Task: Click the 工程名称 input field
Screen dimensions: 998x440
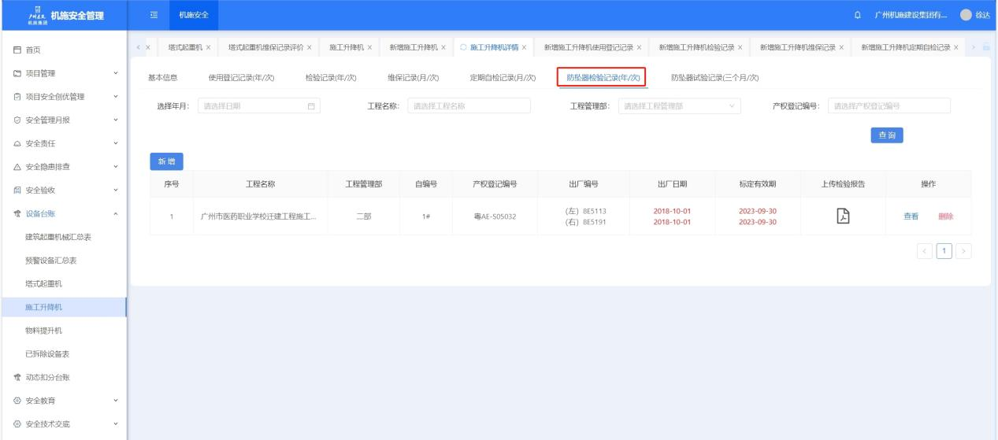Action: click(x=469, y=105)
